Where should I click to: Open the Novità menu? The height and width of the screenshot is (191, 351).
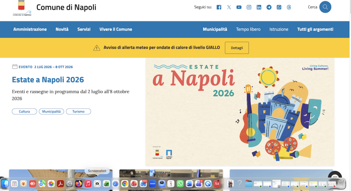click(62, 29)
